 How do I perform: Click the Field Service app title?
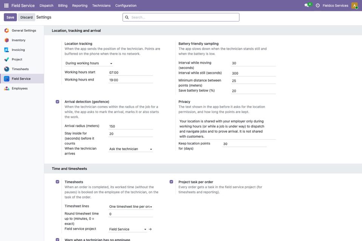23,6
